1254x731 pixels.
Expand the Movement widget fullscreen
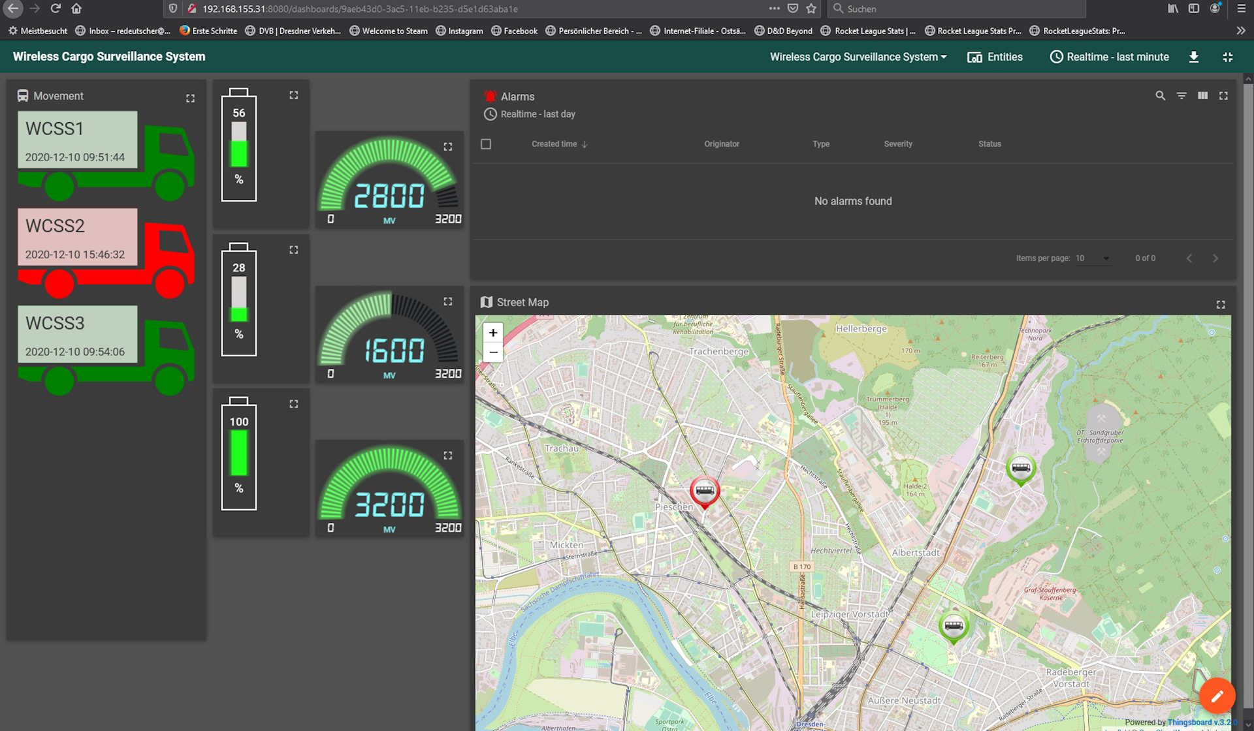190,99
